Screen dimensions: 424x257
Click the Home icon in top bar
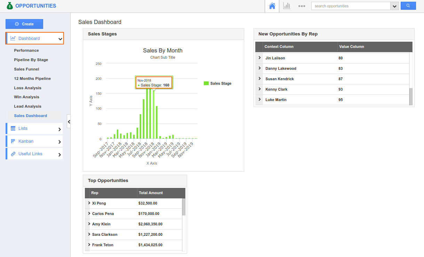(x=272, y=6)
